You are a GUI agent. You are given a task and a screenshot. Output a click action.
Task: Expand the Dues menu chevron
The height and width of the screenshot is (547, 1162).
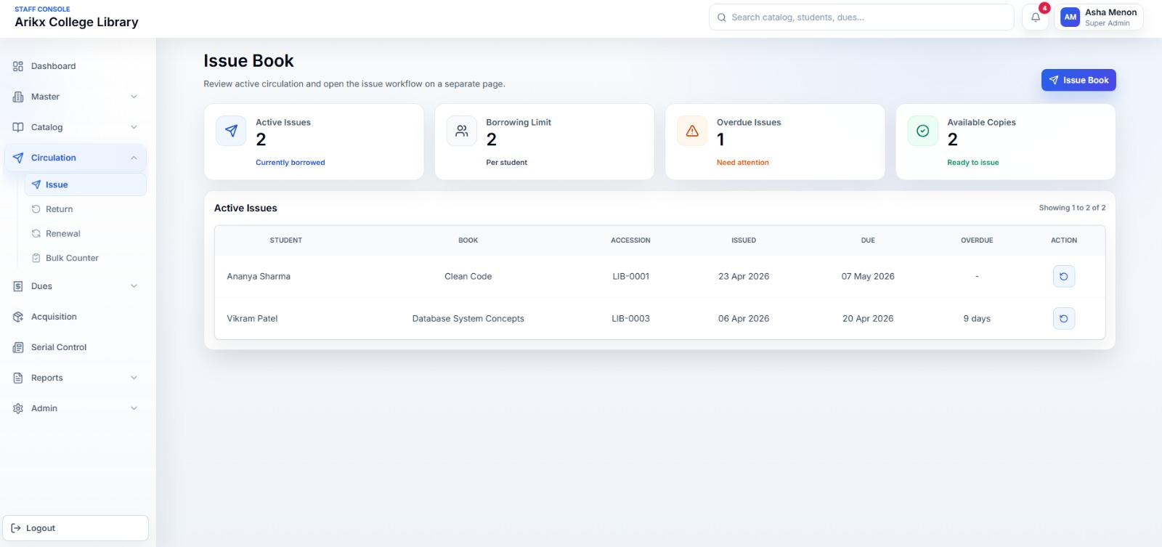pos(134,286)
